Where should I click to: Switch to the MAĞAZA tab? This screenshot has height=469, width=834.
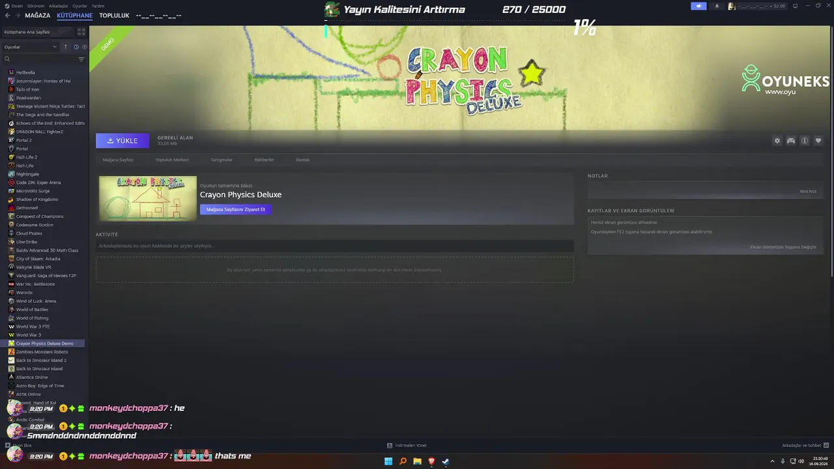38,16
